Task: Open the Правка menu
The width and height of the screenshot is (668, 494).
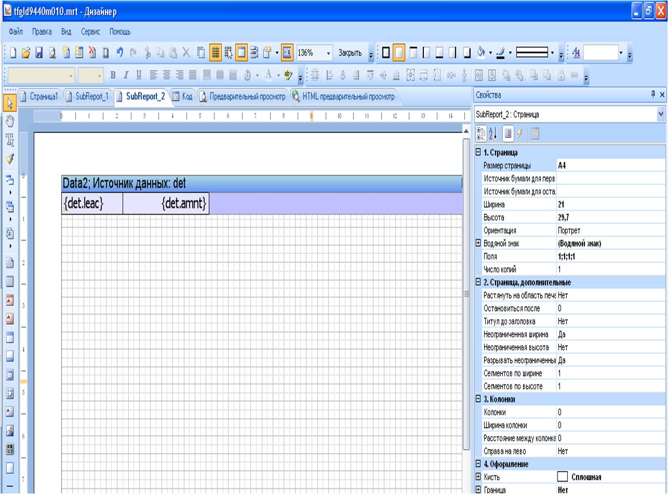Action: tap(42, 32)
